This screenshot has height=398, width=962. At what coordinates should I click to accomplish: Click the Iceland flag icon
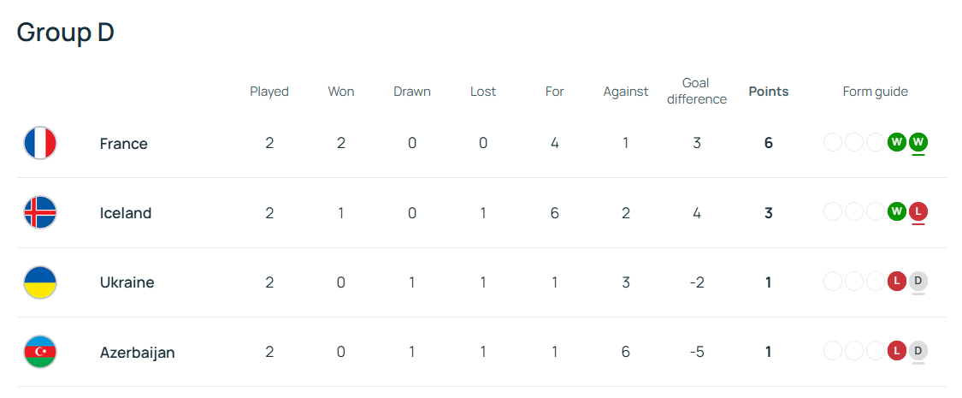(40, 212)
